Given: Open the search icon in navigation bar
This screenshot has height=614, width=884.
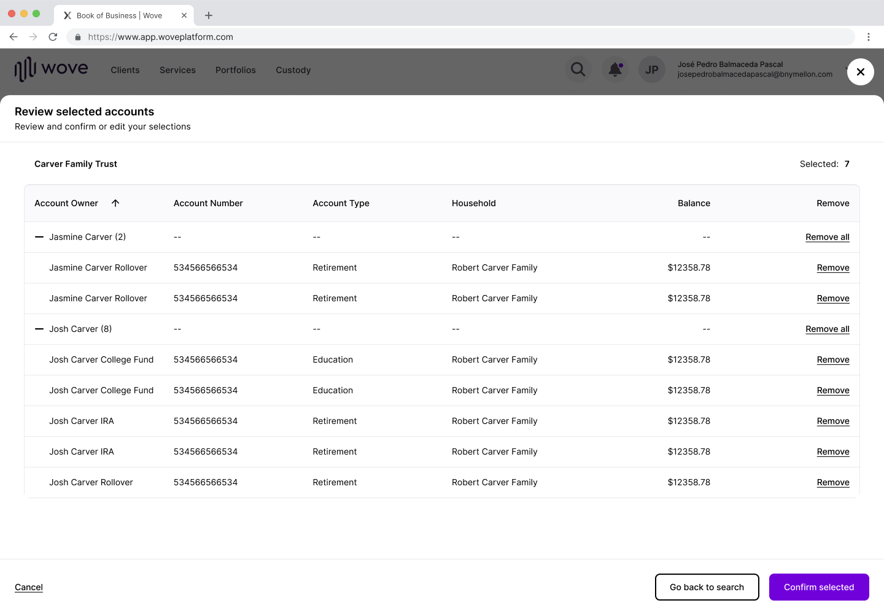Looking at the screenshot, I should [x=578, y=69].
